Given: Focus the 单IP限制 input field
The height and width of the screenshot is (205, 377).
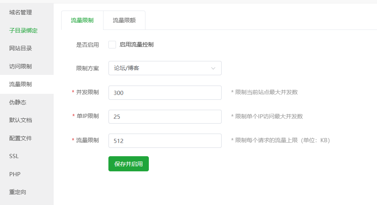Looking at the screenshot, I should tap(165, 117).
